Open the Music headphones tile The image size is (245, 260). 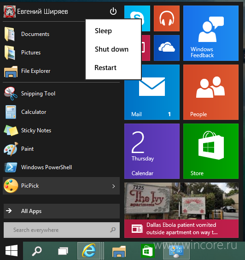(167, 18)
